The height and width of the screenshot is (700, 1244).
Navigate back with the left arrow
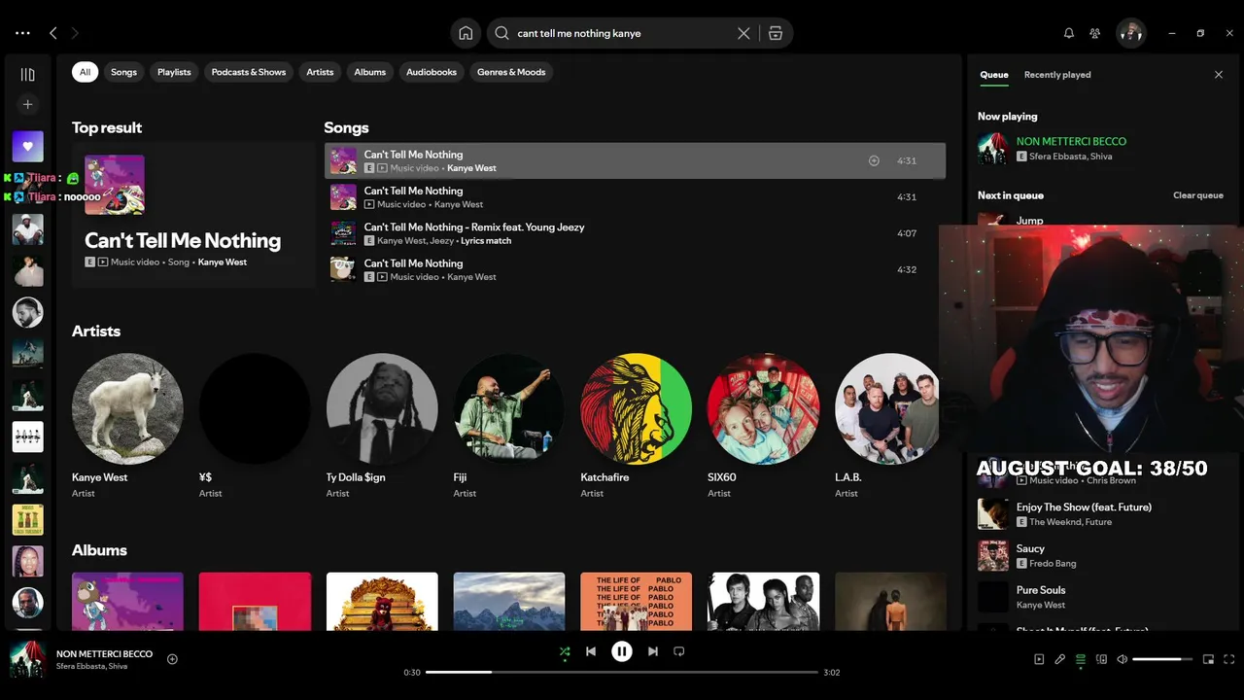click(53, 33)
